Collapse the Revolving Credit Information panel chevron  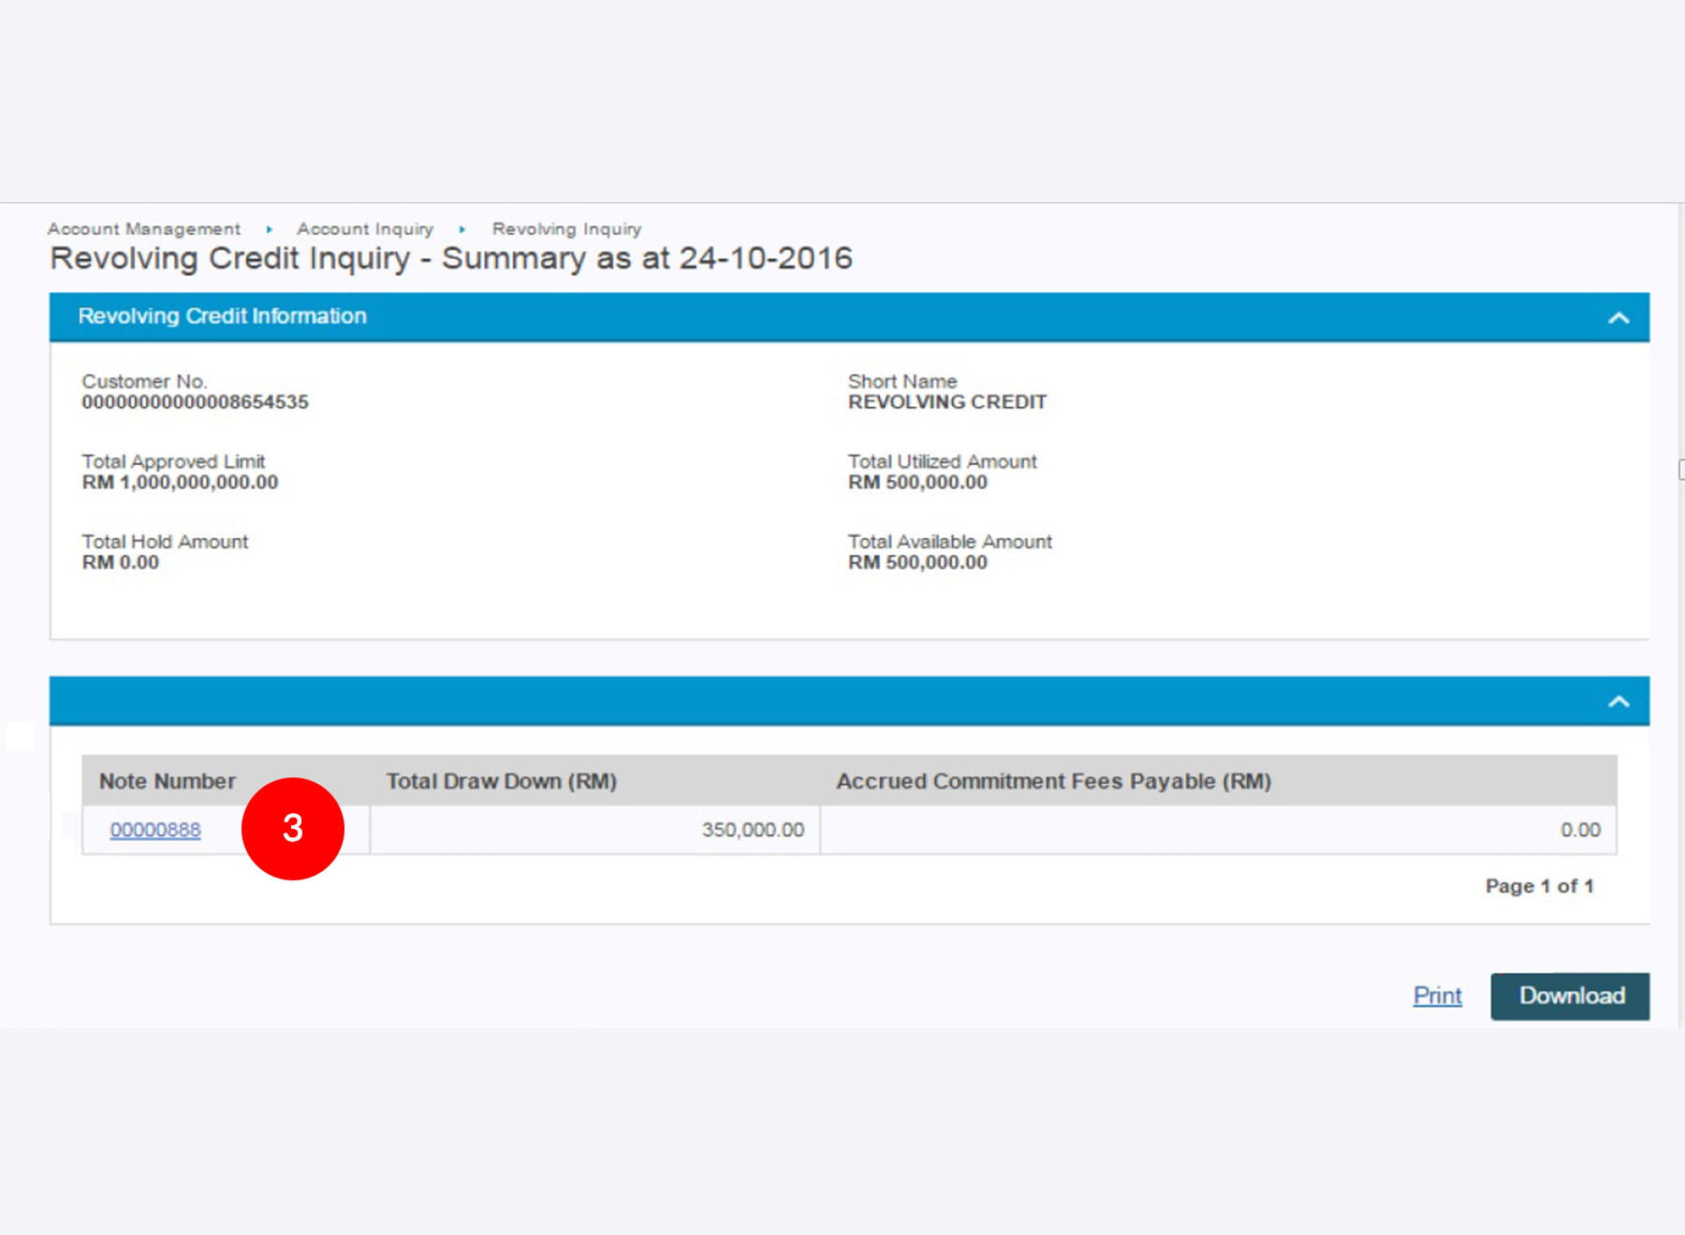coord(1618,318)
